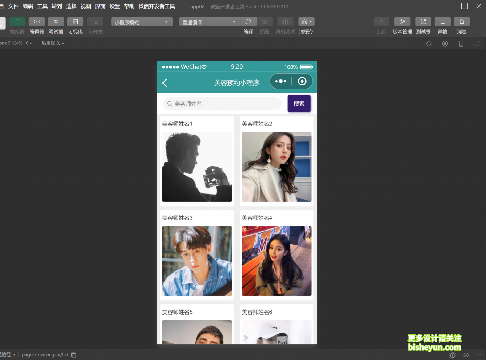This screenshot has width=486, height=360.
Task: Open the 美容师姓名1 photo
Action: (197, 167)
